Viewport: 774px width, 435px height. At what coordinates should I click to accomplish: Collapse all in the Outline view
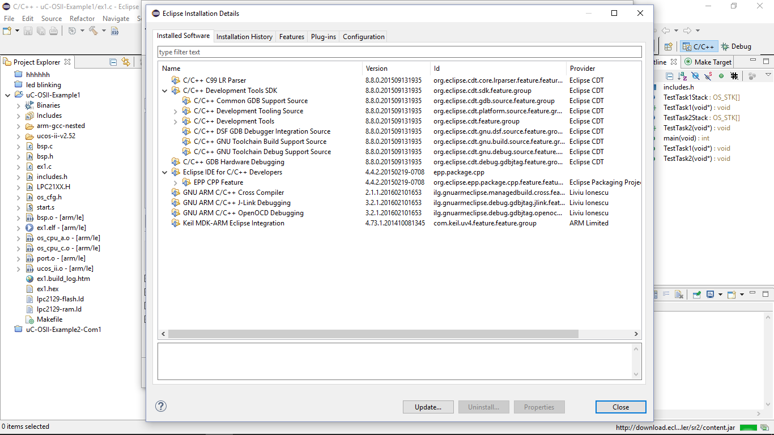click(x=670, y=76)
